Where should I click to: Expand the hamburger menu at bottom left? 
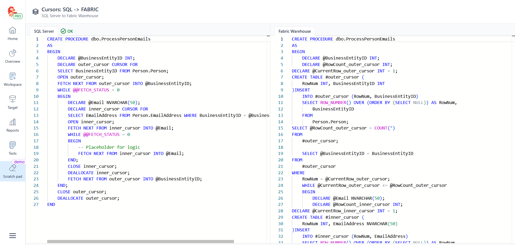[13, 236]
